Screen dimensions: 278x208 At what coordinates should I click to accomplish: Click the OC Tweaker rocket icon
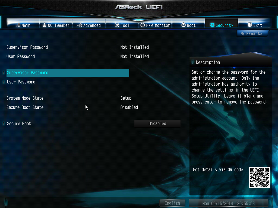click(x=45, y=25)
